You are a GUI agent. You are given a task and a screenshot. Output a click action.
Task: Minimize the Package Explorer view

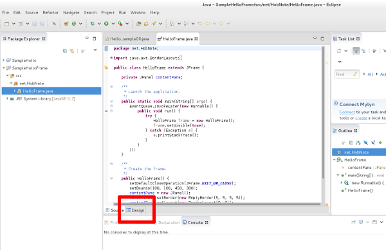click(x=87, y=38)
